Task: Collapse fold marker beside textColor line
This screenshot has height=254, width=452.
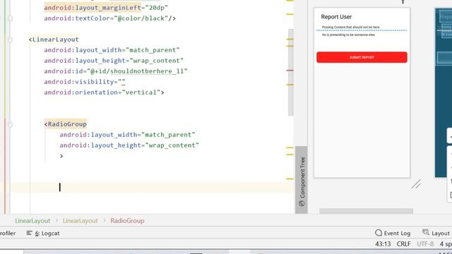Action: pos(10,18)
